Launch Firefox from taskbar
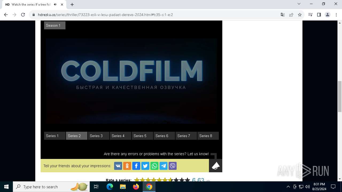 [136, 187]
